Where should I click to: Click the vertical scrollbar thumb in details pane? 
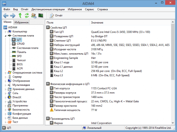(173, 52)
